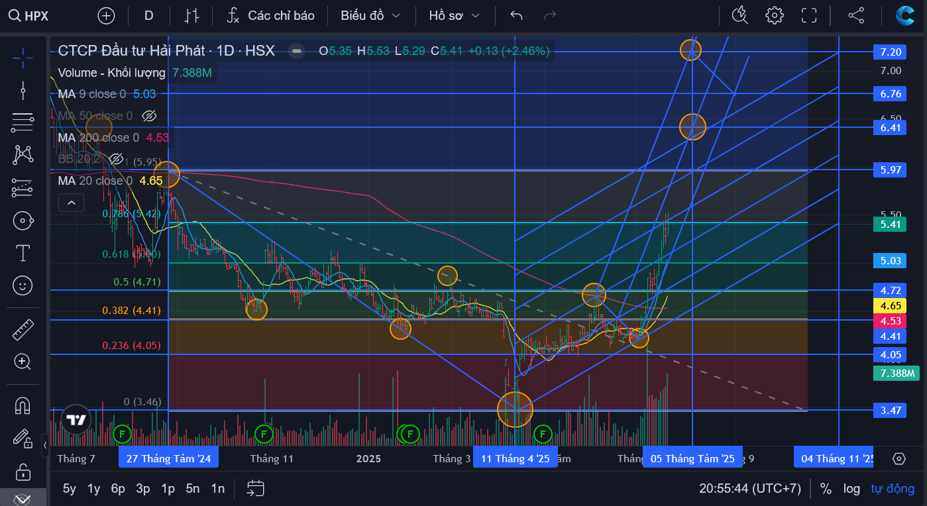Toggle stay in drawing mode pencil-lock
This screenshot has width=927, height=506.
coord(23,438)
